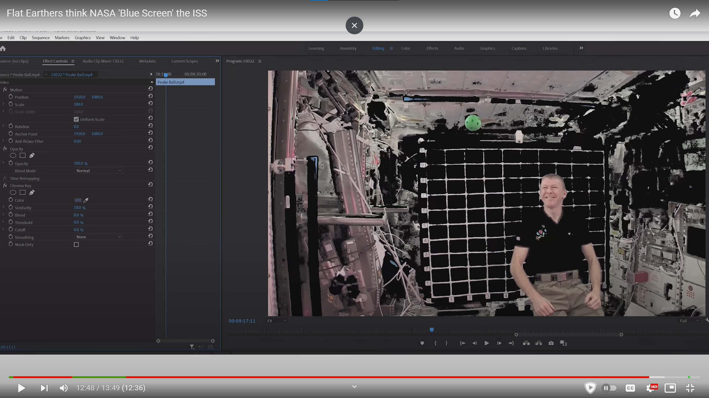Screen dimensions: 709x398
Task: Uncheck the Uniform Scale checkbox
Action: (x=76, y=119)
